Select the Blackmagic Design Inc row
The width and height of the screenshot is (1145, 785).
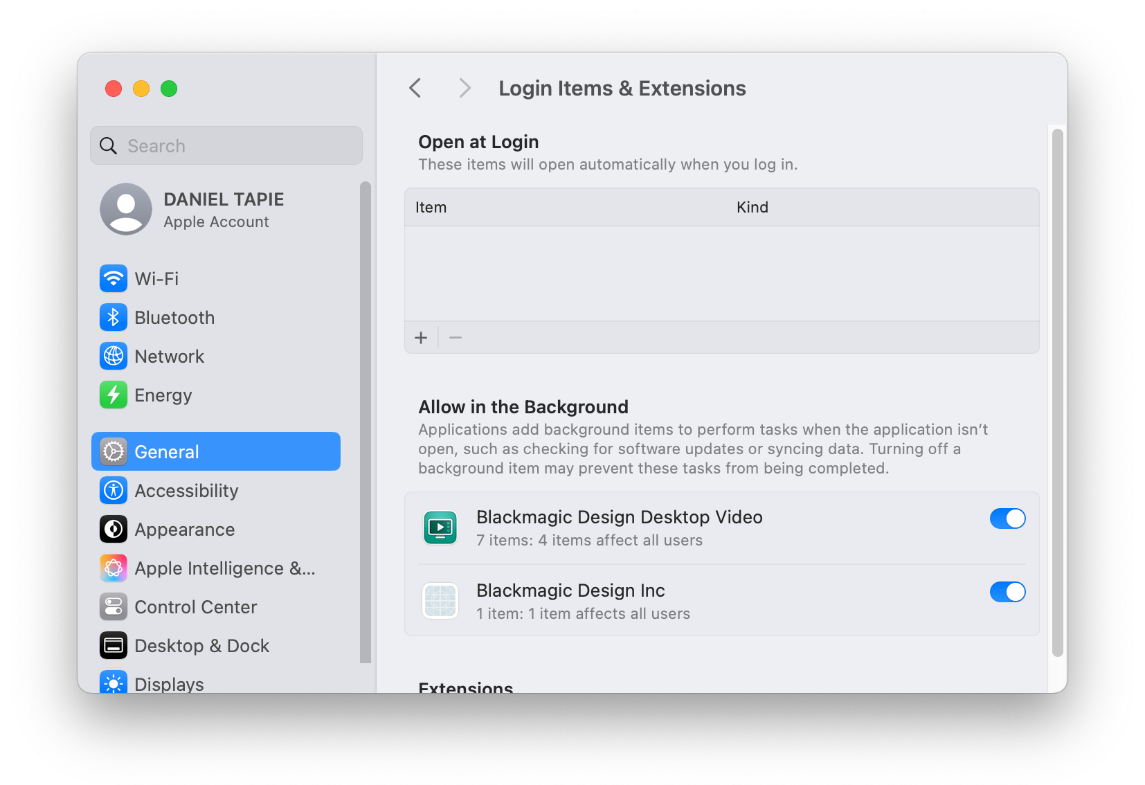tap(722, 601)
